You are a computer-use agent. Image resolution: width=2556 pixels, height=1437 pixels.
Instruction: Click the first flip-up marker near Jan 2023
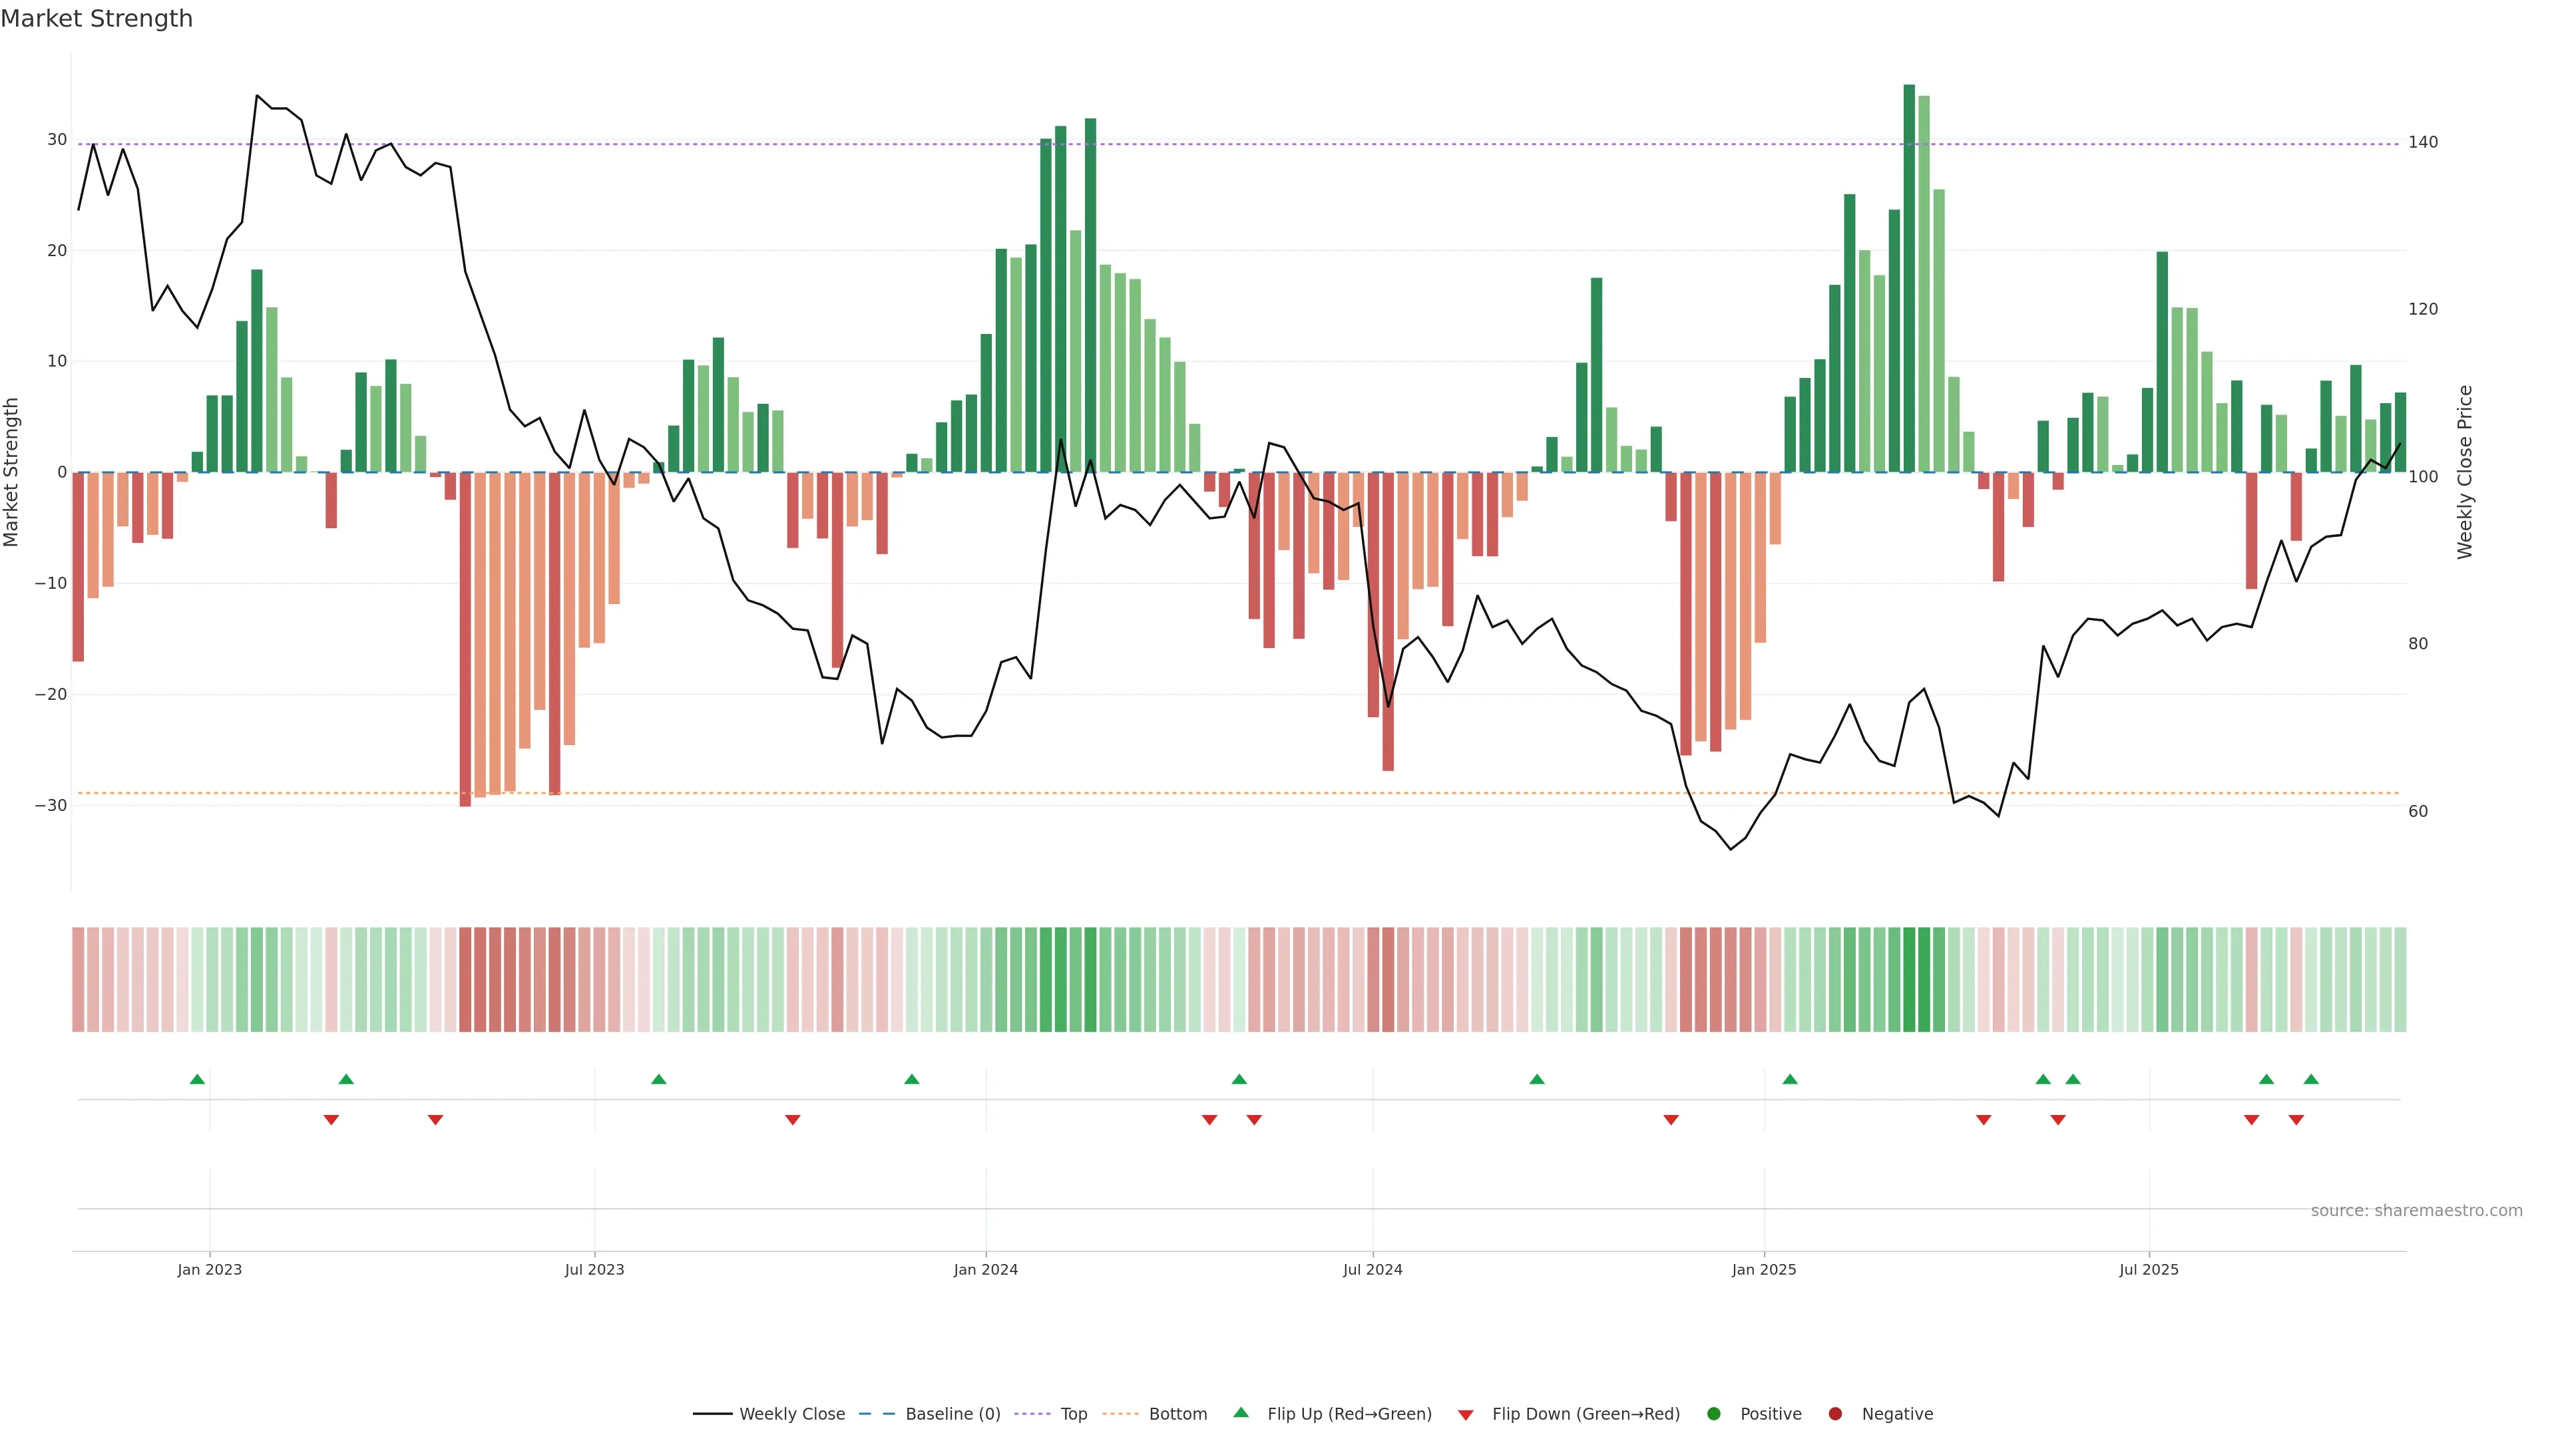pyautogui.click(x=198, y=1079)
